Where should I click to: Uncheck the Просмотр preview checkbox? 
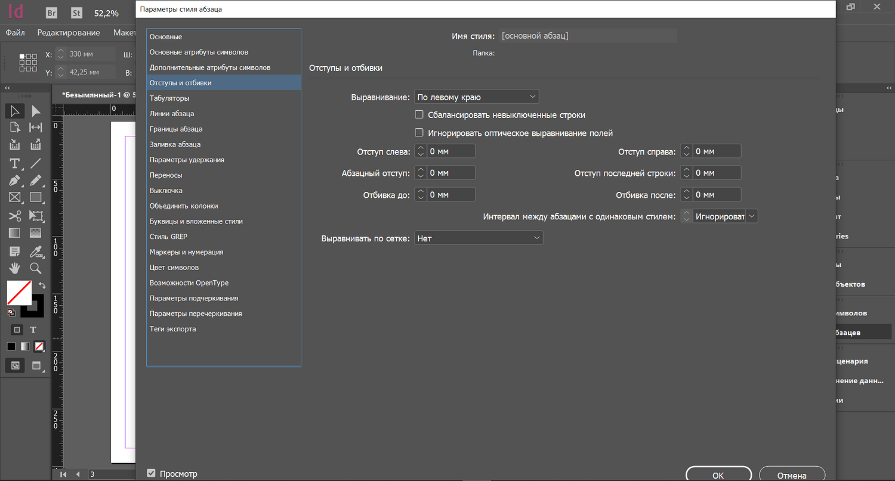click(x=152, y=473)
